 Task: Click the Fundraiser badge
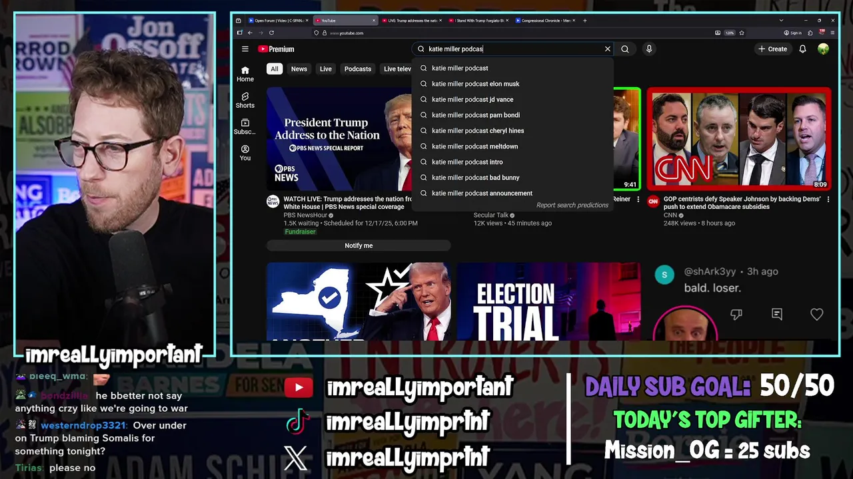301,232
